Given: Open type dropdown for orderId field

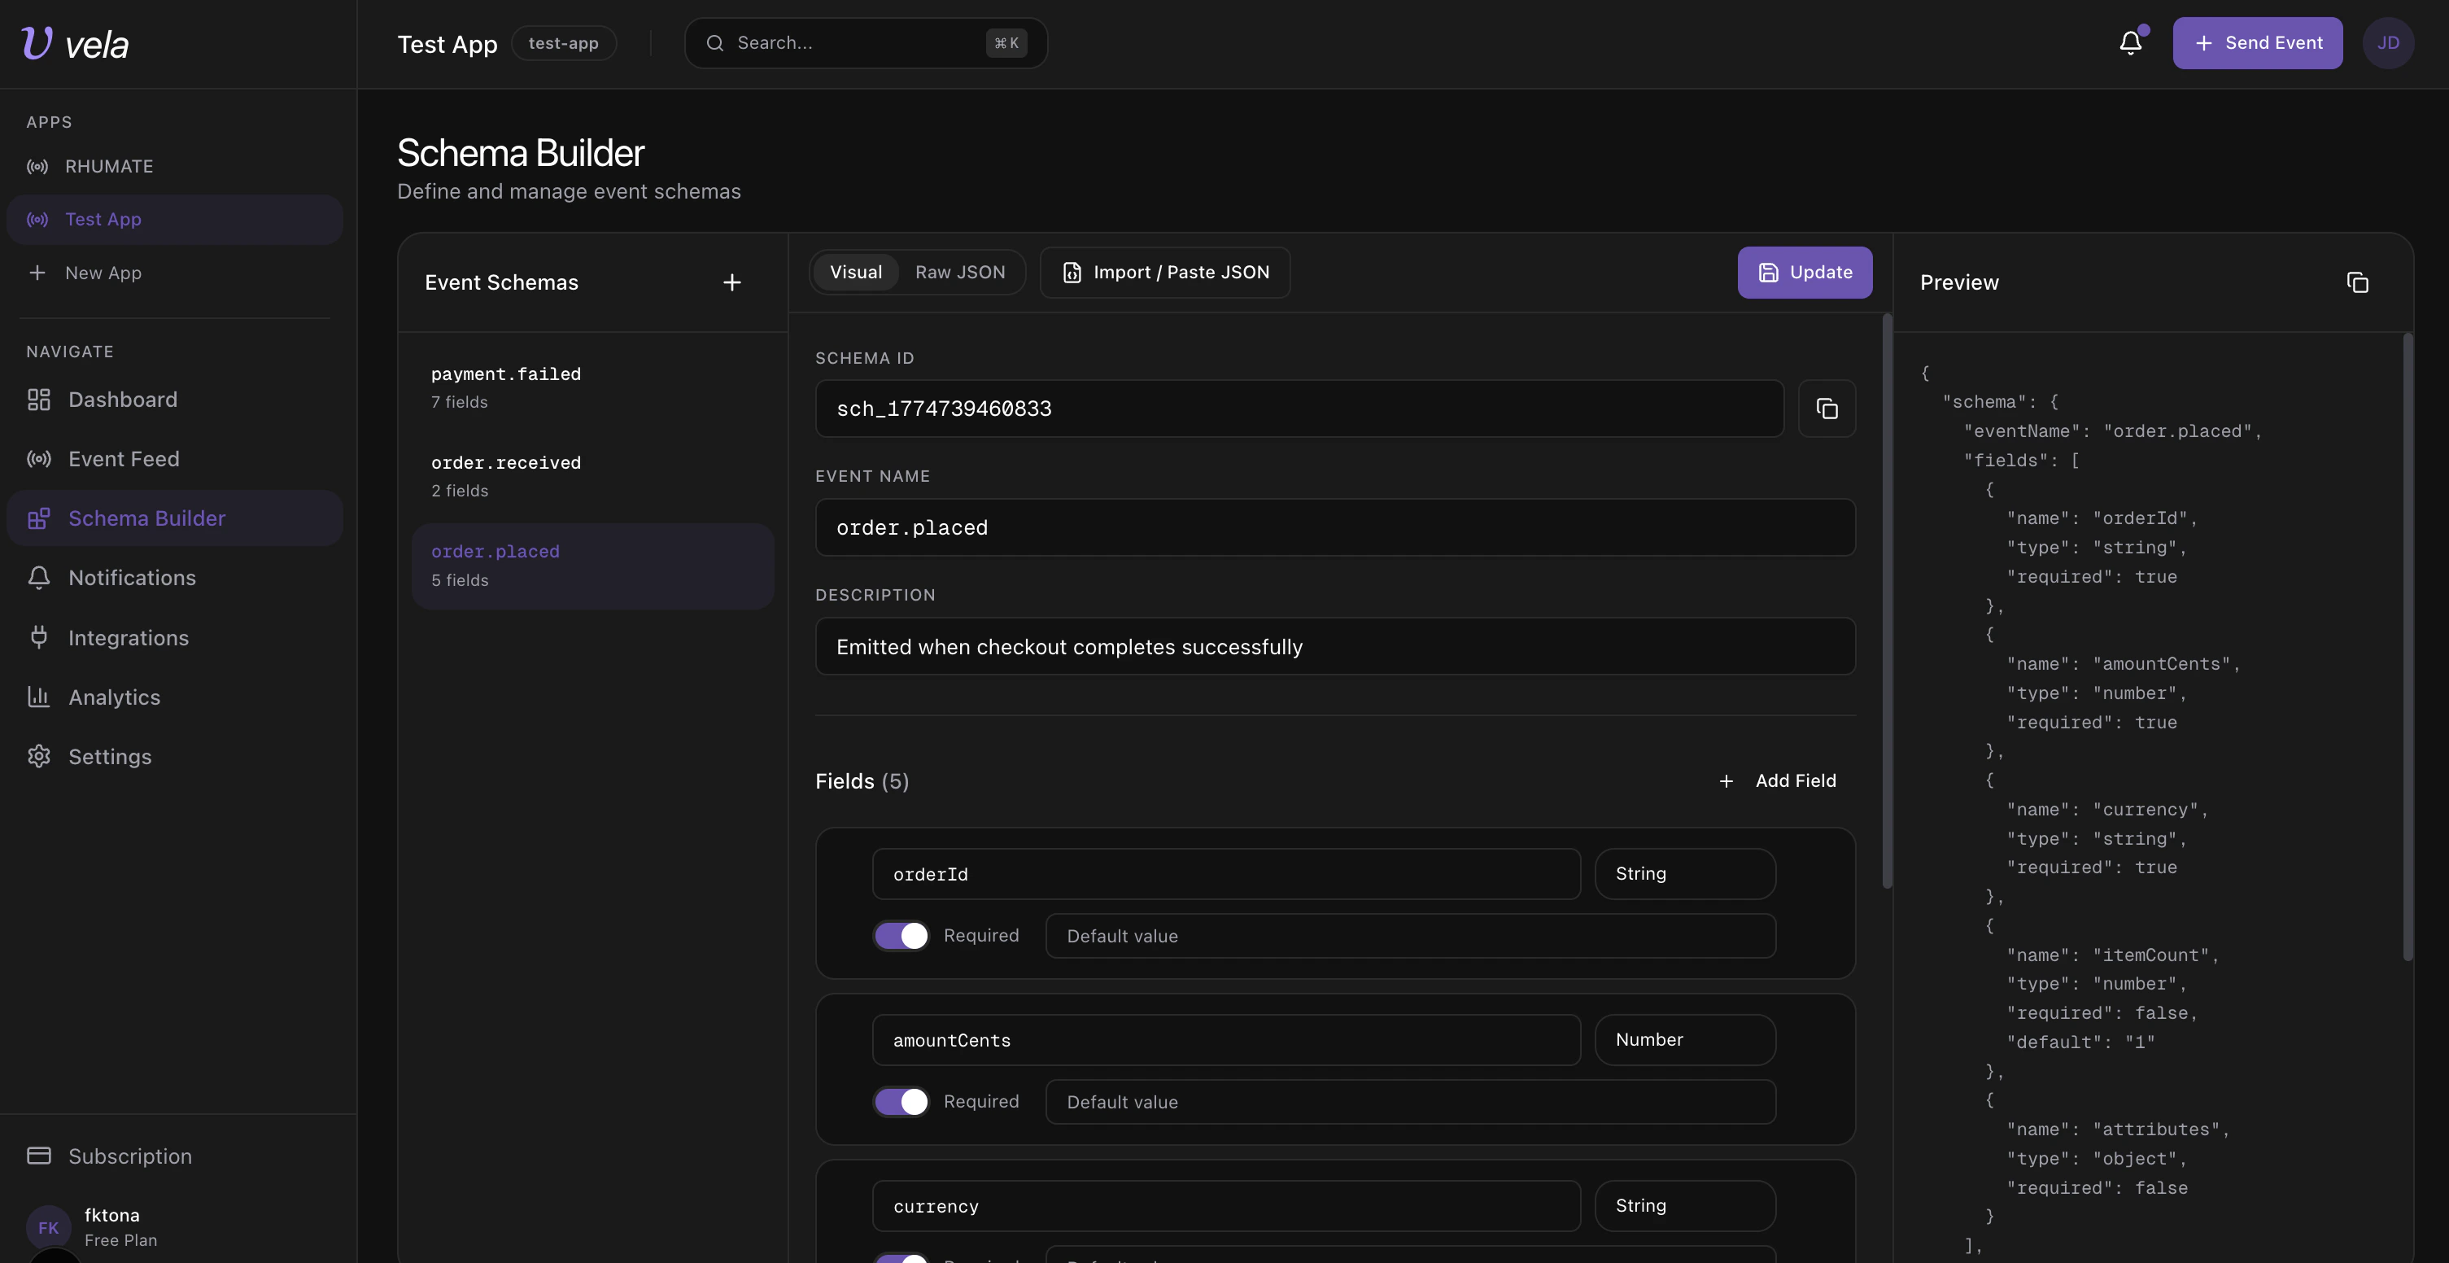Looking at the screenshot, I should (1683, 873).
